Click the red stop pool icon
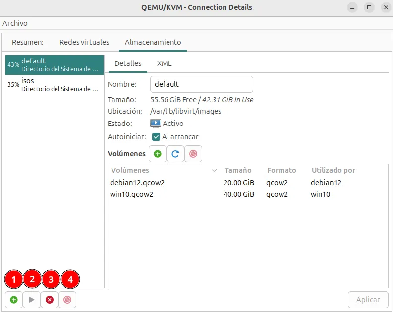The height and width of the screenshot is (312, 393). tap(50, 300)
